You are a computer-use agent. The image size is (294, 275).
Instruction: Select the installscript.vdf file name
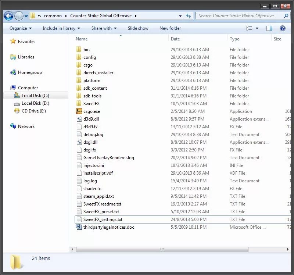[98, 173]
